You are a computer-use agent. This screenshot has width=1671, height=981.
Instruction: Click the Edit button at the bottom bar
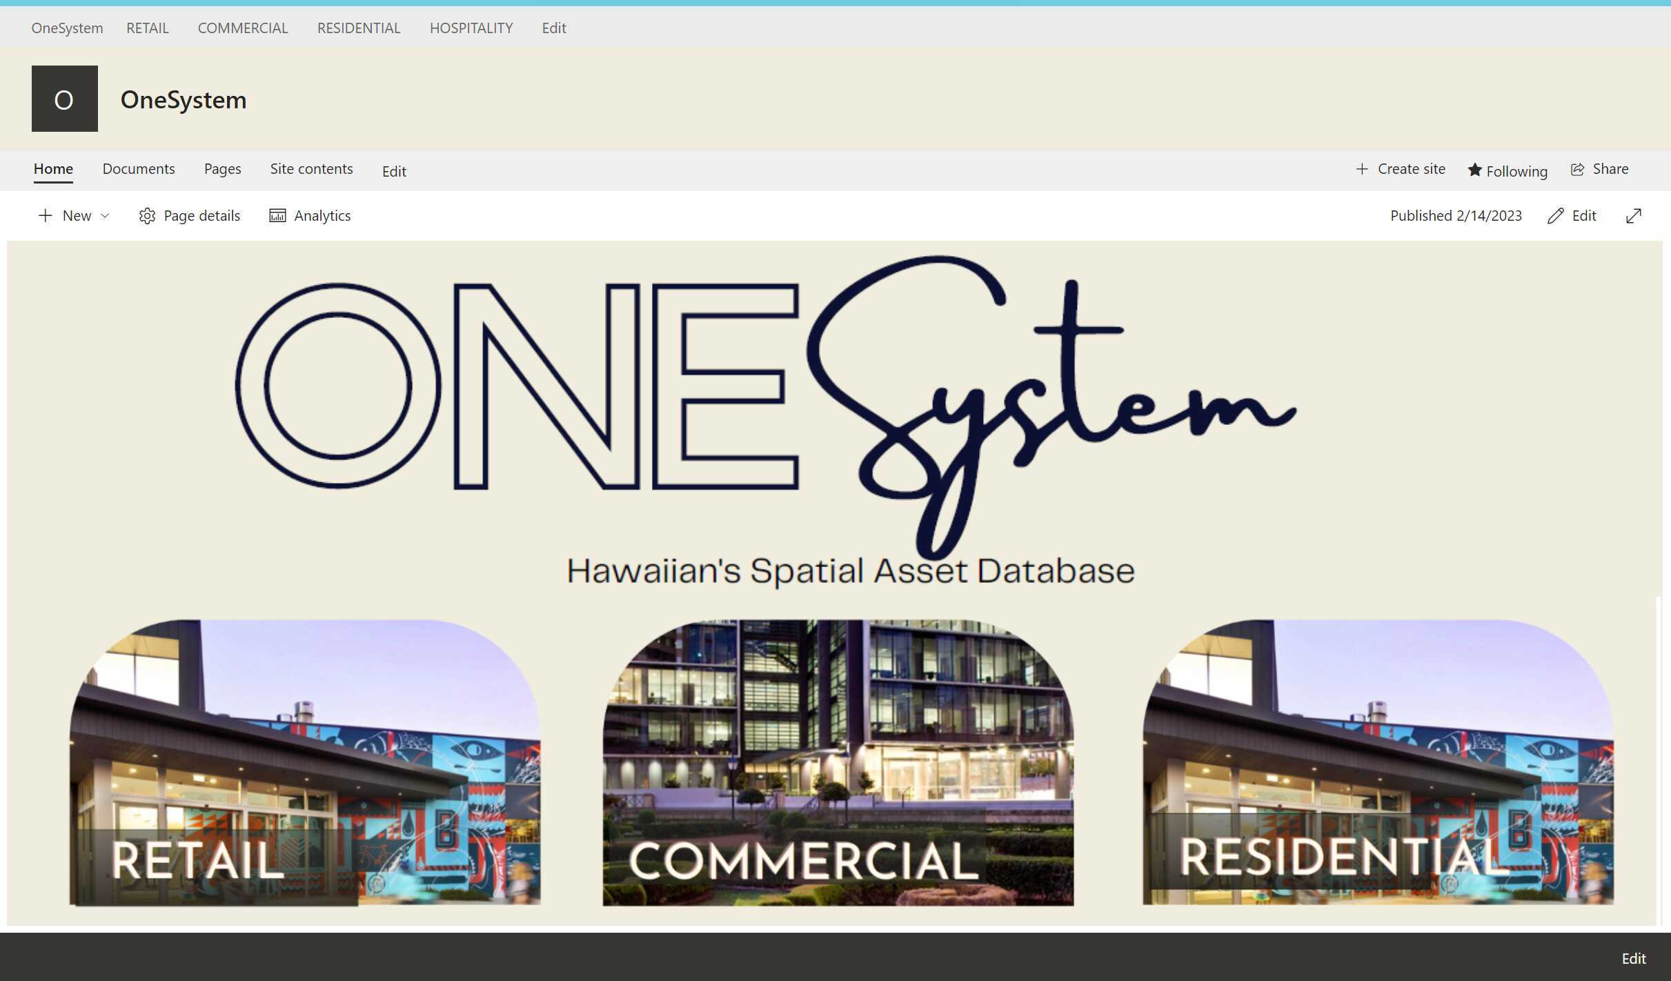pyautogui.click(x=1632, y=958)
